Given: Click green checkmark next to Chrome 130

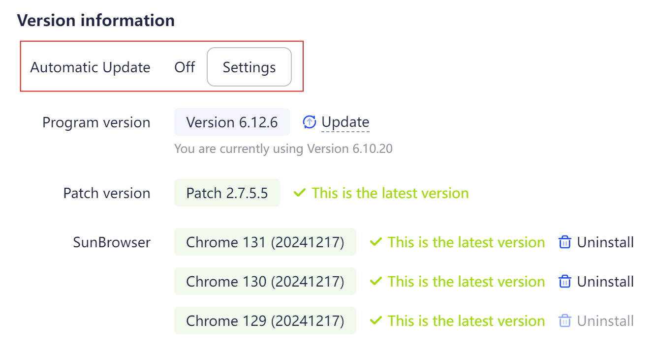Looking at the screenshot, I should (x=376, y=282).
